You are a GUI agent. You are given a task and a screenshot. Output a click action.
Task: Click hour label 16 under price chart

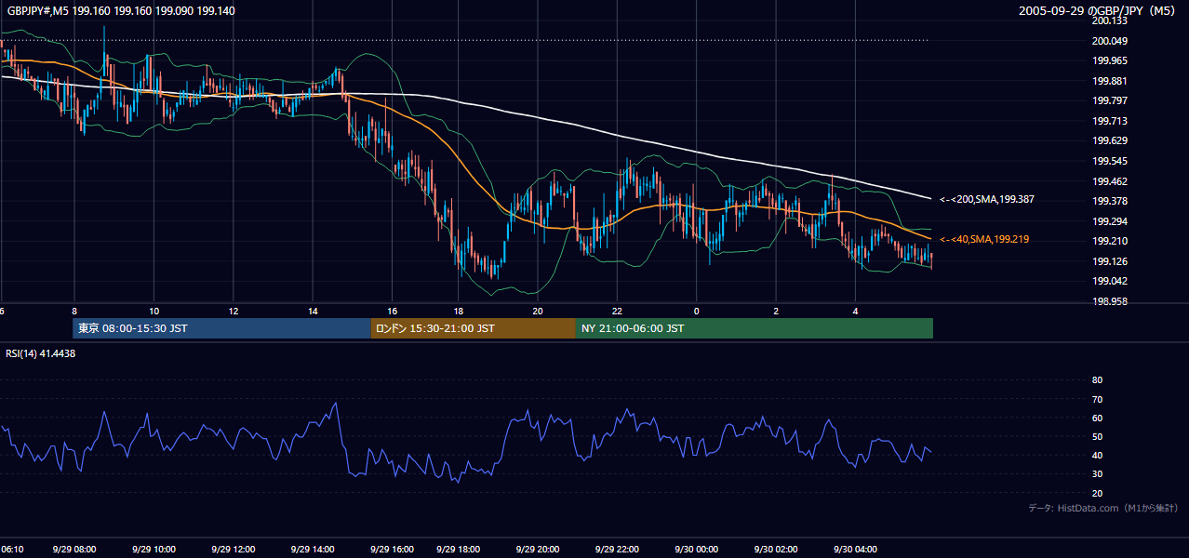point(393,311)
